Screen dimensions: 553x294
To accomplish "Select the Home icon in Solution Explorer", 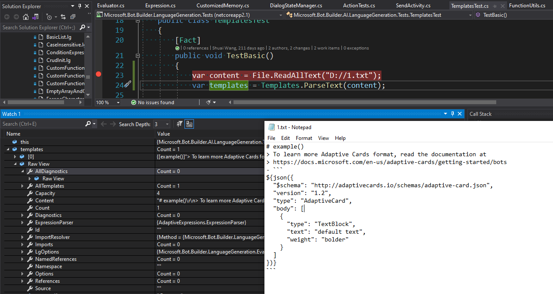I will point(25,16).
